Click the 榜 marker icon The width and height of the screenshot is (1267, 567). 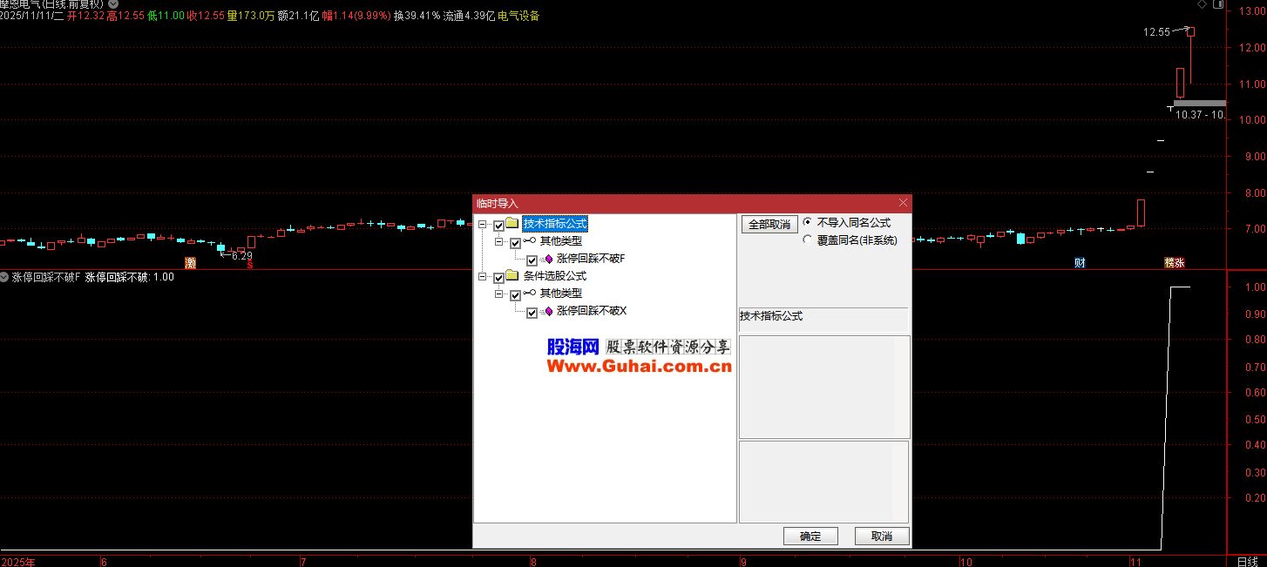1169,263
